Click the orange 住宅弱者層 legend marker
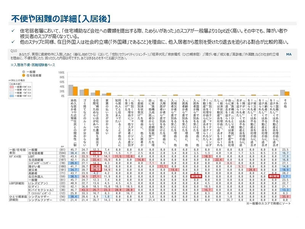Image resolution: width=305 pixels, height=229 pixels. click(24, 75)
